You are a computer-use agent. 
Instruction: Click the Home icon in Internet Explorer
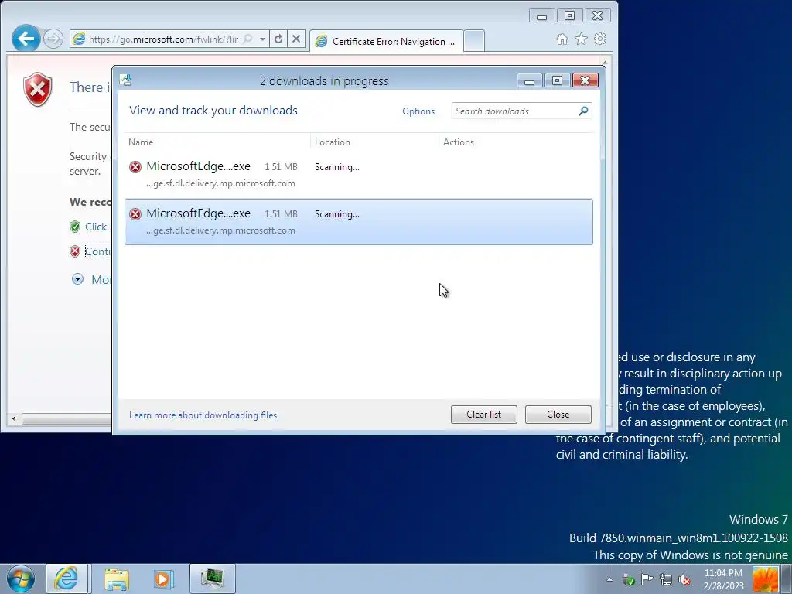pyautogui.click(x=562, y=39)
